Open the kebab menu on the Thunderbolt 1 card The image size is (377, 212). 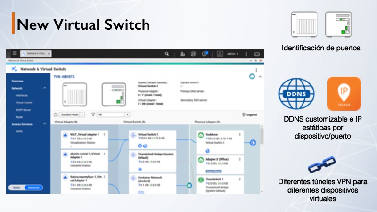point(239,179)
